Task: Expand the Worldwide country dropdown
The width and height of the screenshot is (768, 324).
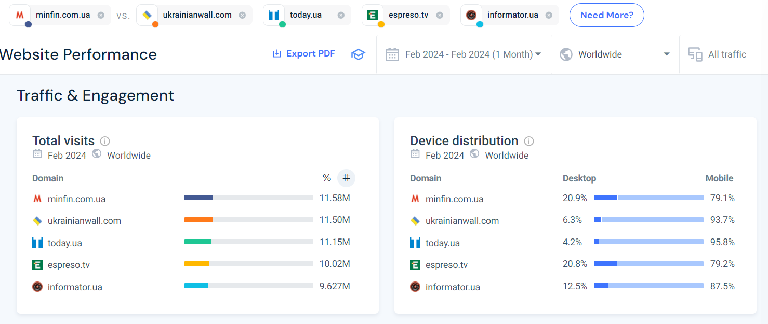Action: (x=615, y=54)
